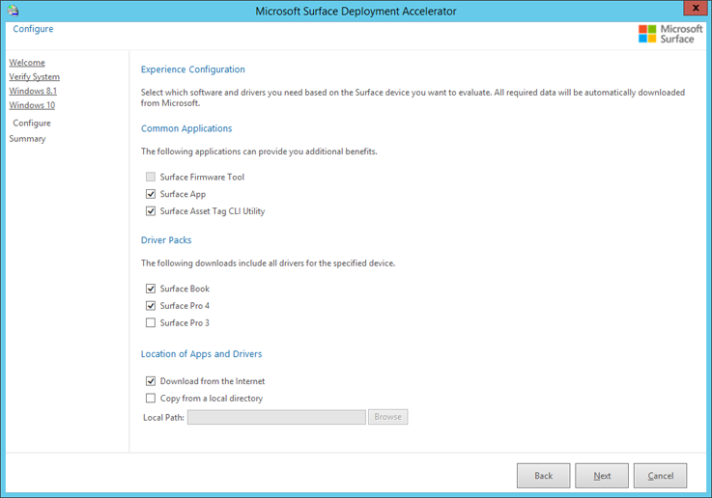Uncheck the Surface Book driver pack
Image resolution: width=712 pixels, height=498 pixels.
tap(151, 289)
